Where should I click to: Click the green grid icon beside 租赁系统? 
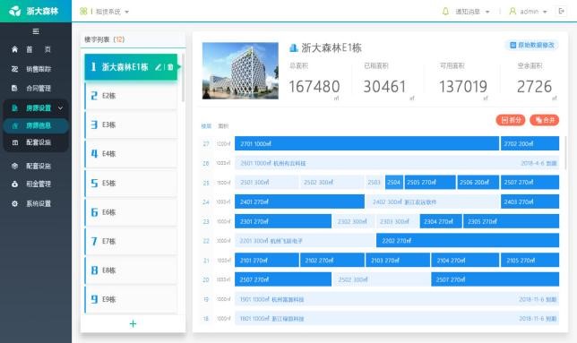(x=83, y=12)
